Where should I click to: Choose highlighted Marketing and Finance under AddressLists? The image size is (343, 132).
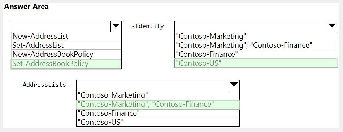click(158, 105)
